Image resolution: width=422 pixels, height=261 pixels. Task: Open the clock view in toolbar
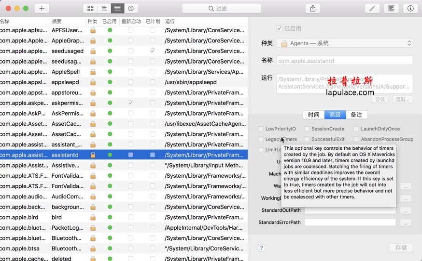coord(131,8)
